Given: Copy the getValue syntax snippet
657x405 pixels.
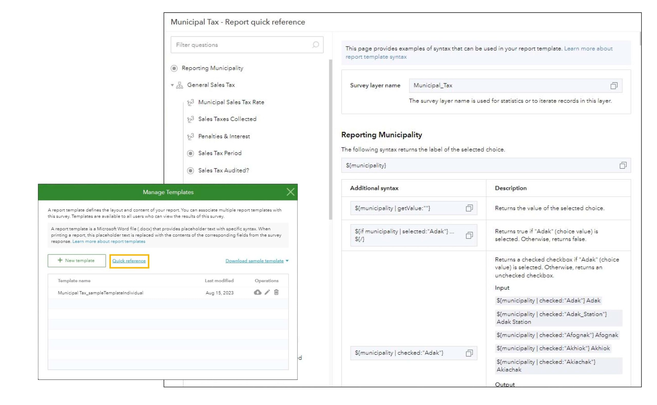Looking at the screenshot, I should [469, 208].
